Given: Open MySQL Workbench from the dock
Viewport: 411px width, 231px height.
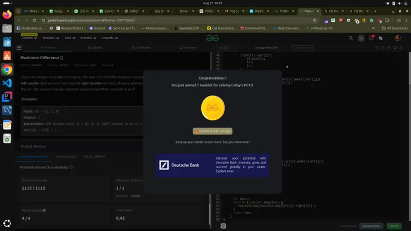Looking at the screenshot, I should coord(7,110).
